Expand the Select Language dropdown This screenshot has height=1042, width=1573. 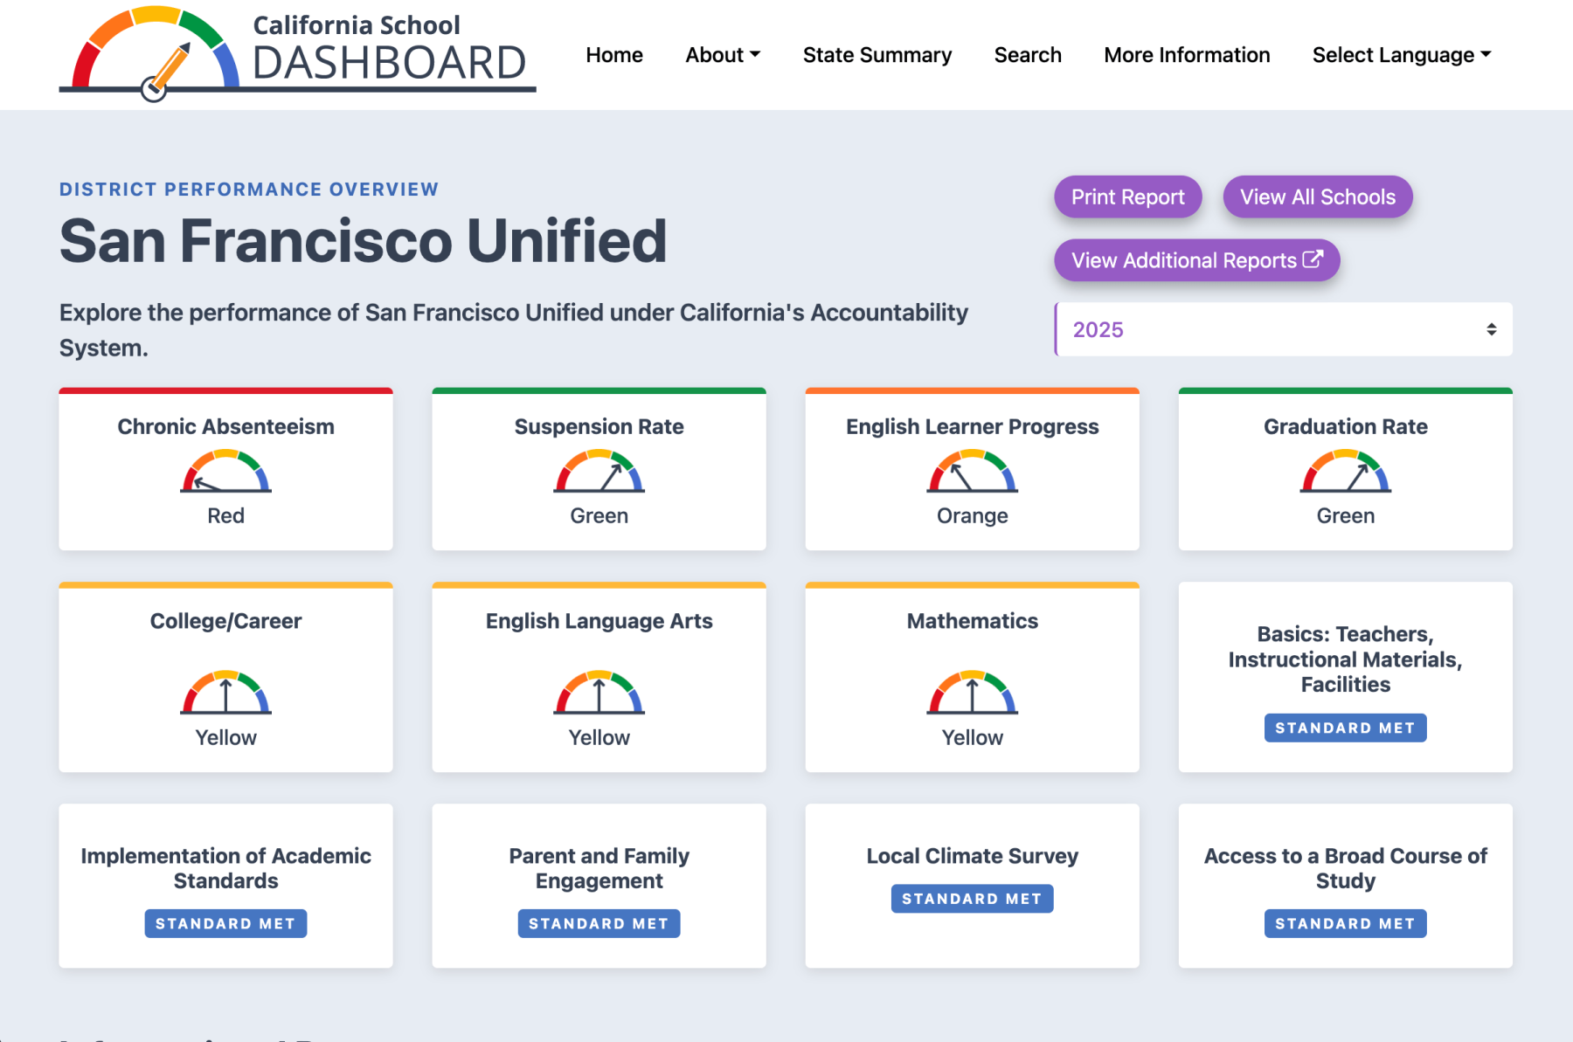(x=1402, y=55)
